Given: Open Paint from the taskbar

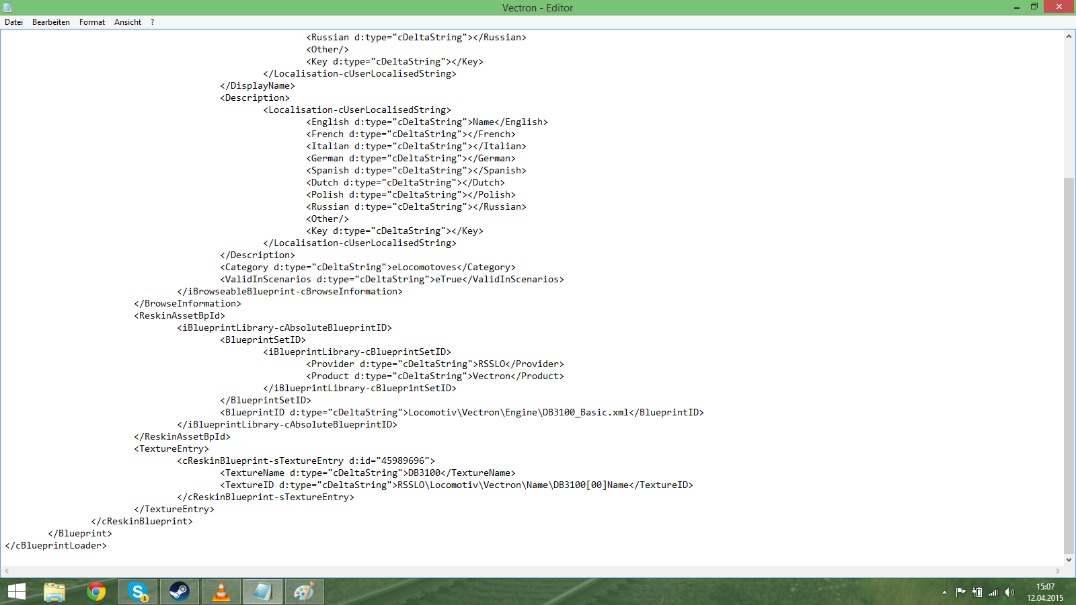Looking at the screenshot, I should pyautogui.click(x=305, y=592).
